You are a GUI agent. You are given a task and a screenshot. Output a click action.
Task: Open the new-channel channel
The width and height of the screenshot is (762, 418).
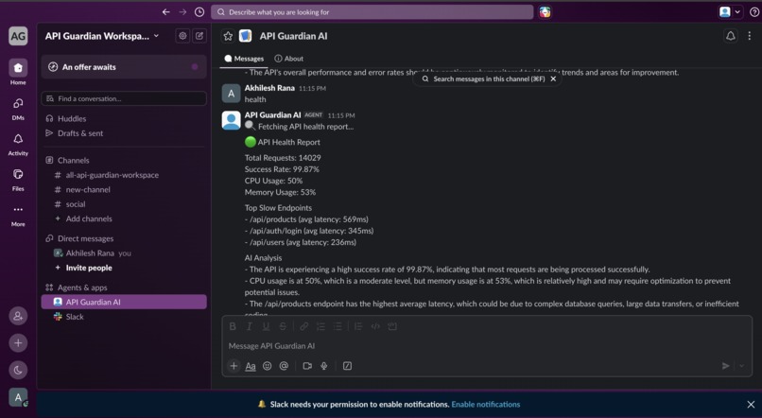point(124,189)
